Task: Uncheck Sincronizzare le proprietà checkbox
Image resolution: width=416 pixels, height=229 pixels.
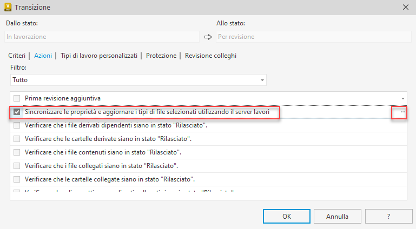Action: 17,112
